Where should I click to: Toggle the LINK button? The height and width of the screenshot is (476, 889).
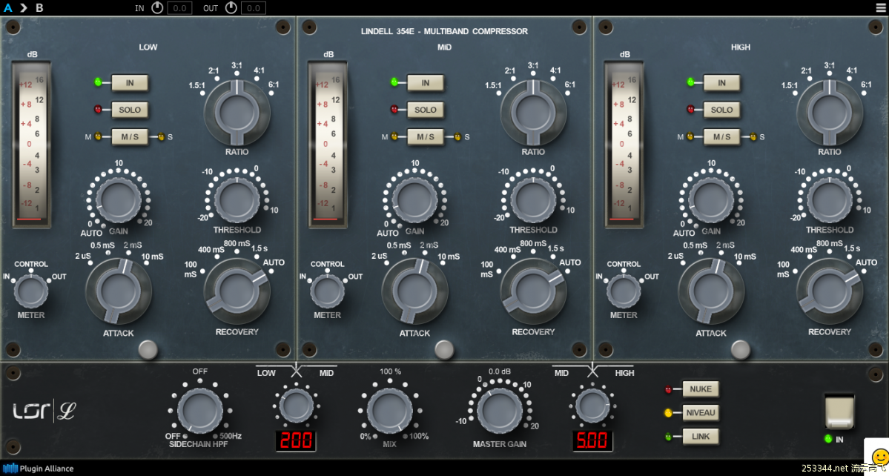pos(701,436)
